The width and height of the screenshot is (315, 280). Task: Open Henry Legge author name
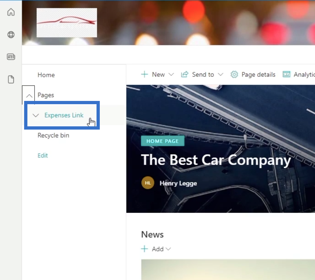click(x=178, y=183)
